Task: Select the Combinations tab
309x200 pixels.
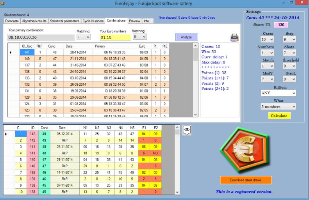Action: (116, 21)
